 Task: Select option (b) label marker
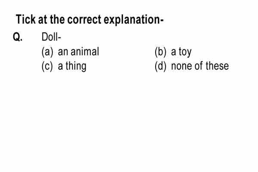coord(160,52)
